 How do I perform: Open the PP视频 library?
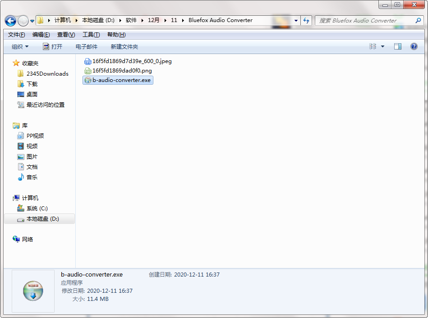tap(35, 136)
